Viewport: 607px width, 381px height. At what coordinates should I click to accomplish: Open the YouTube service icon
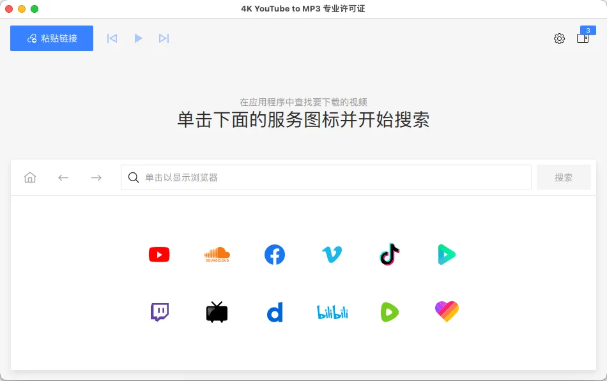[159, 255]
